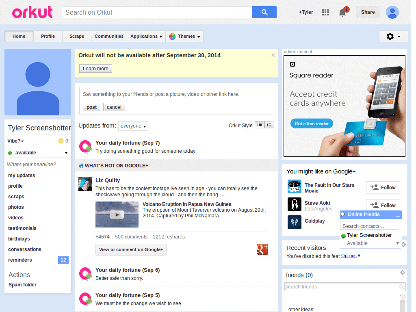Click Steve Aoki profile picture
416x312 pixels.
click(x=295, y=204)
